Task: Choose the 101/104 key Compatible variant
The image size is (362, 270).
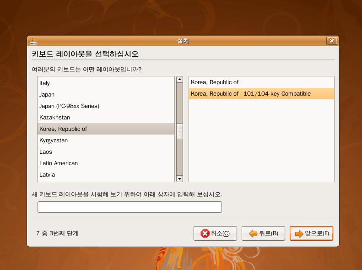Action: [261, 94]
